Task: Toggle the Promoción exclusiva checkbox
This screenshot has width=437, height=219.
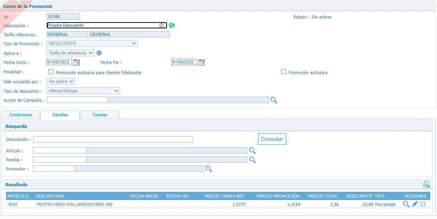Action: click(283, 72)
